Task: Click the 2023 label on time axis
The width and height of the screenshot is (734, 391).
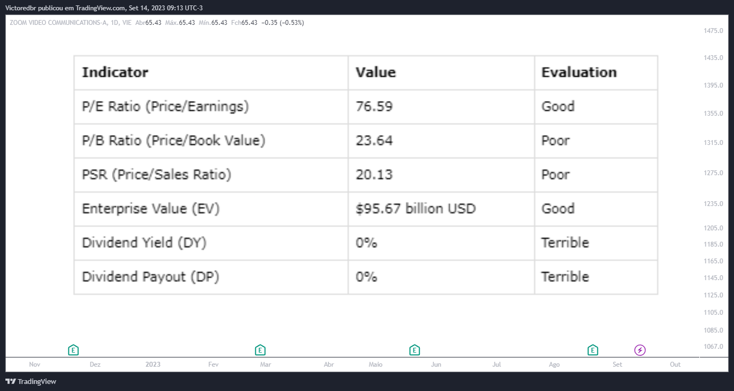Action: tap(153, 365)
